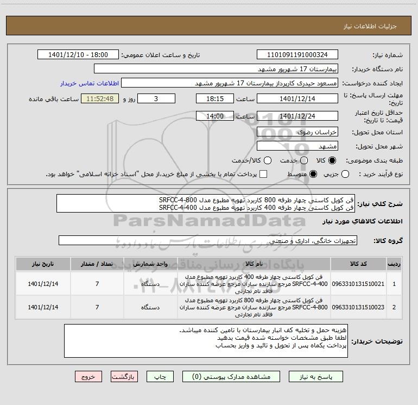The height and width of the screenshot is (405, 418).
Task: Click مشاهده مدارک پیوستی (0) button
Action: [x=231, y=376]
